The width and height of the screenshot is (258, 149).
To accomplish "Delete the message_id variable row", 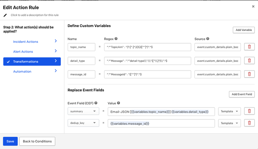I will click(x=249, y=74).
